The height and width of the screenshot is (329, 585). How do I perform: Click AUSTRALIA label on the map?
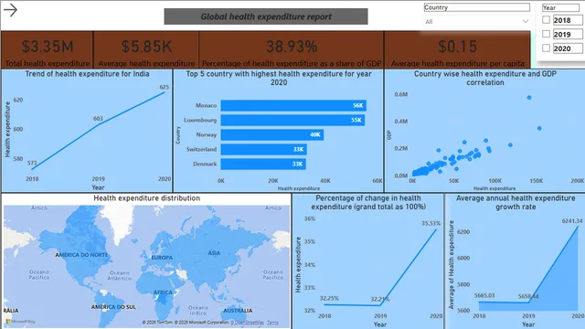238,311
